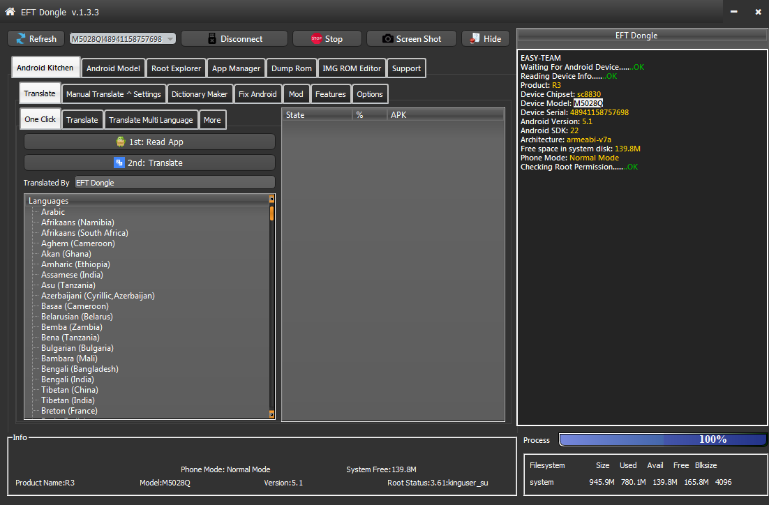Select Breton (France) language
This screenshot has height=505, width=769.
(x=69, y=410)
